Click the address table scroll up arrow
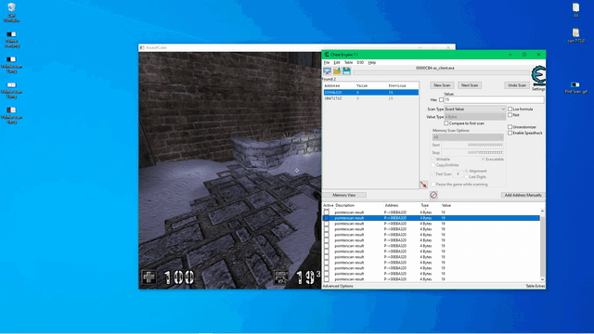Screen dimensions: 594x334 542,211
